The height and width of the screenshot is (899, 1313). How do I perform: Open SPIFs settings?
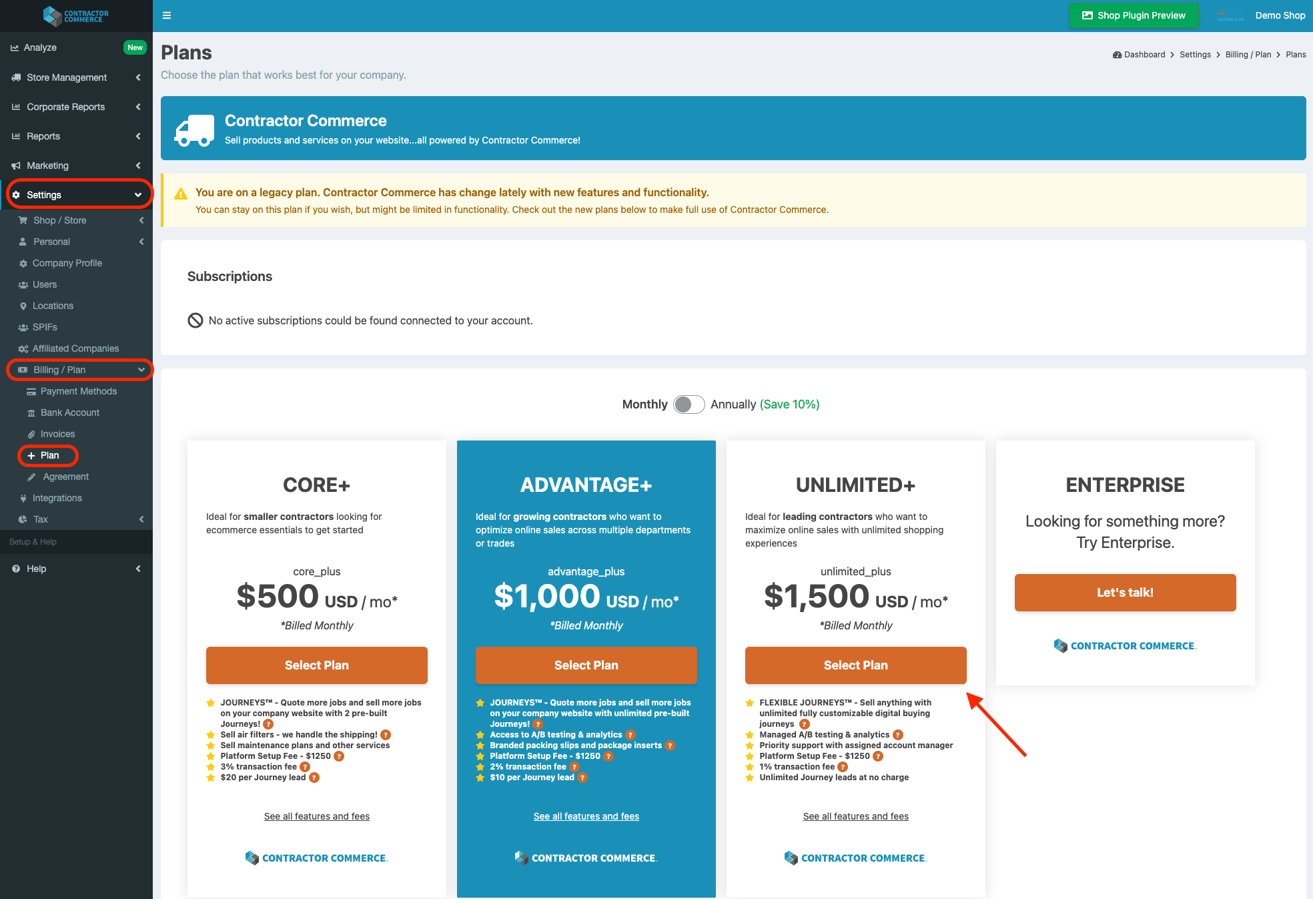(x=45, y=327)
